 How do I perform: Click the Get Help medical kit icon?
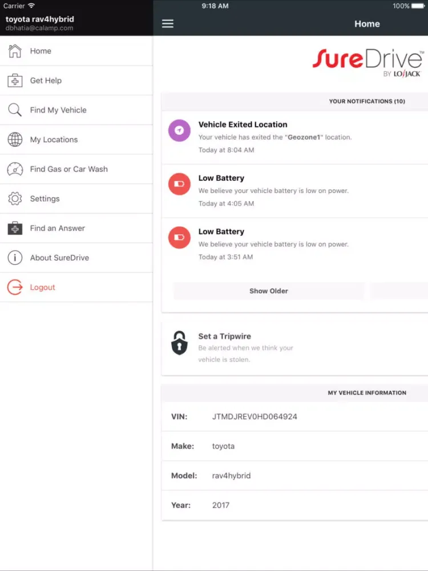[x=15, y=81]
